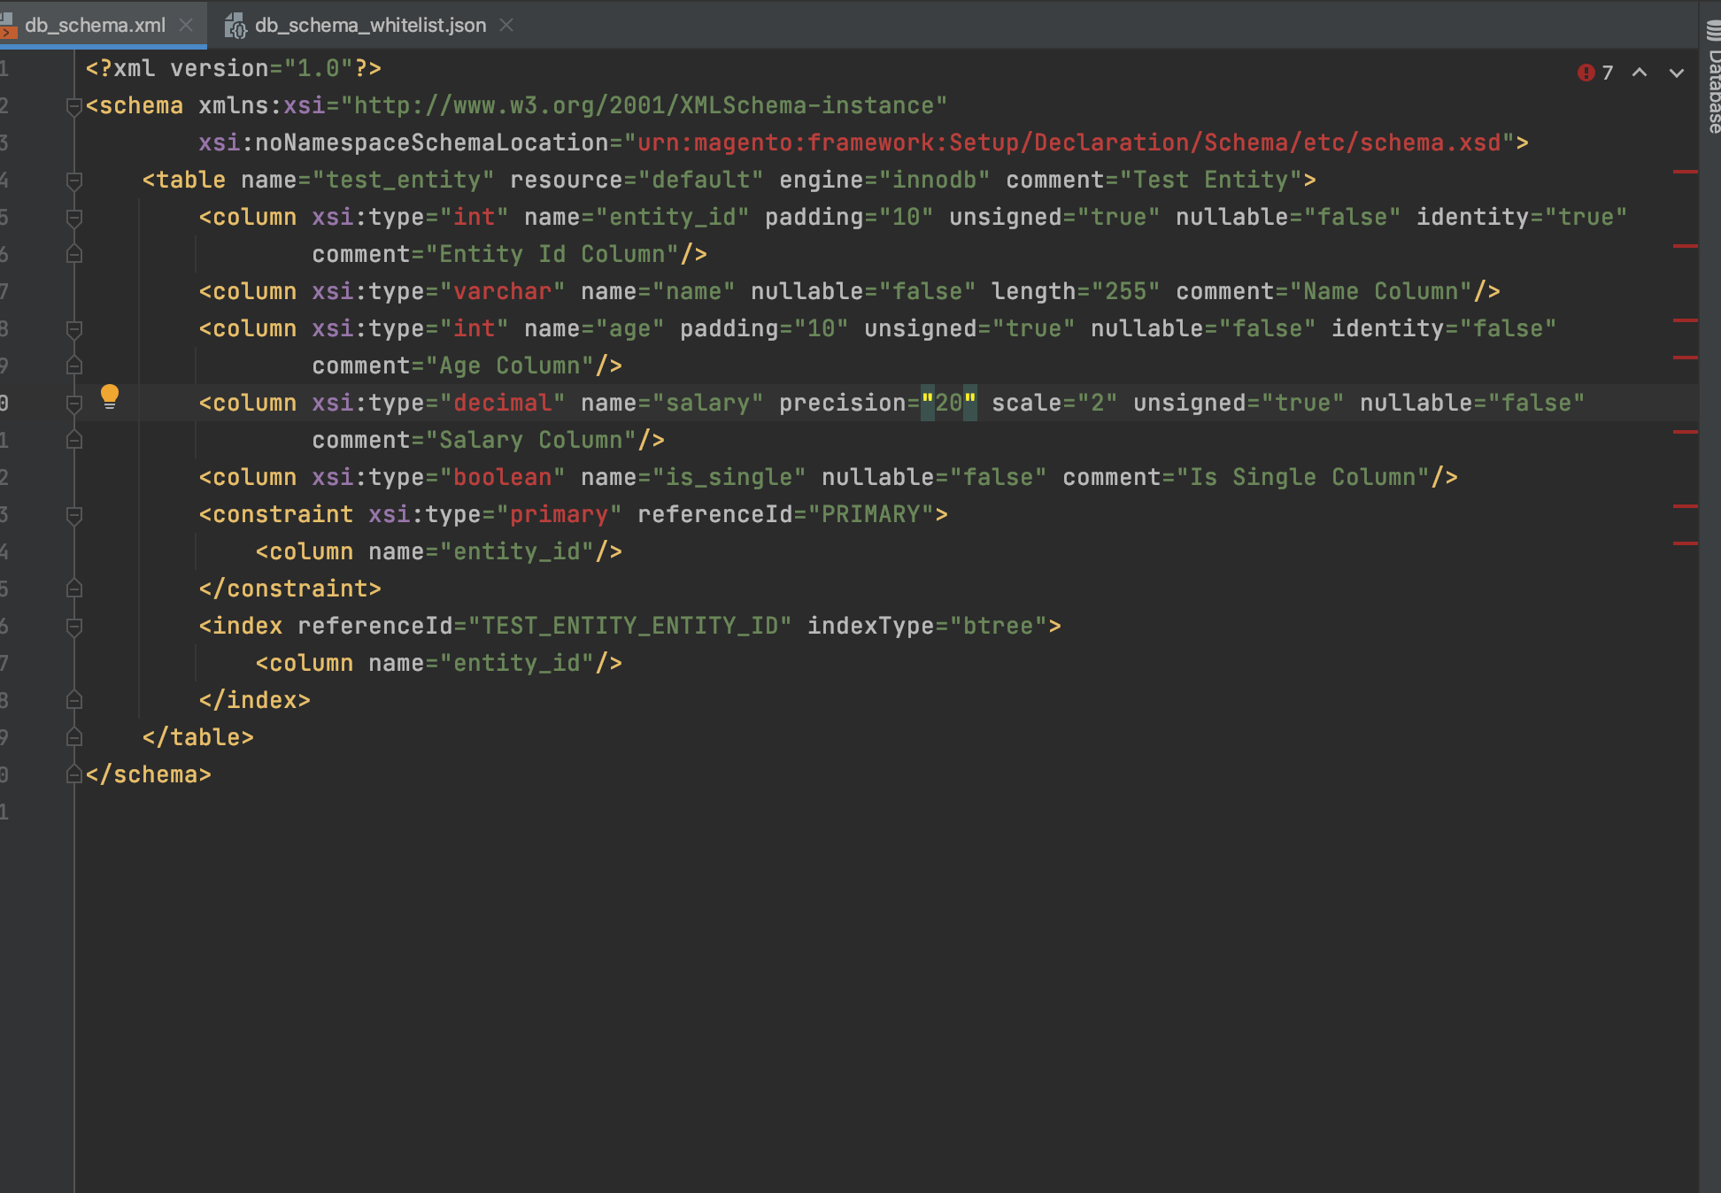Click the db_schema.xml file type icon
The width and height of the screenshot is (1721, 1193).
tap(8, 26)
